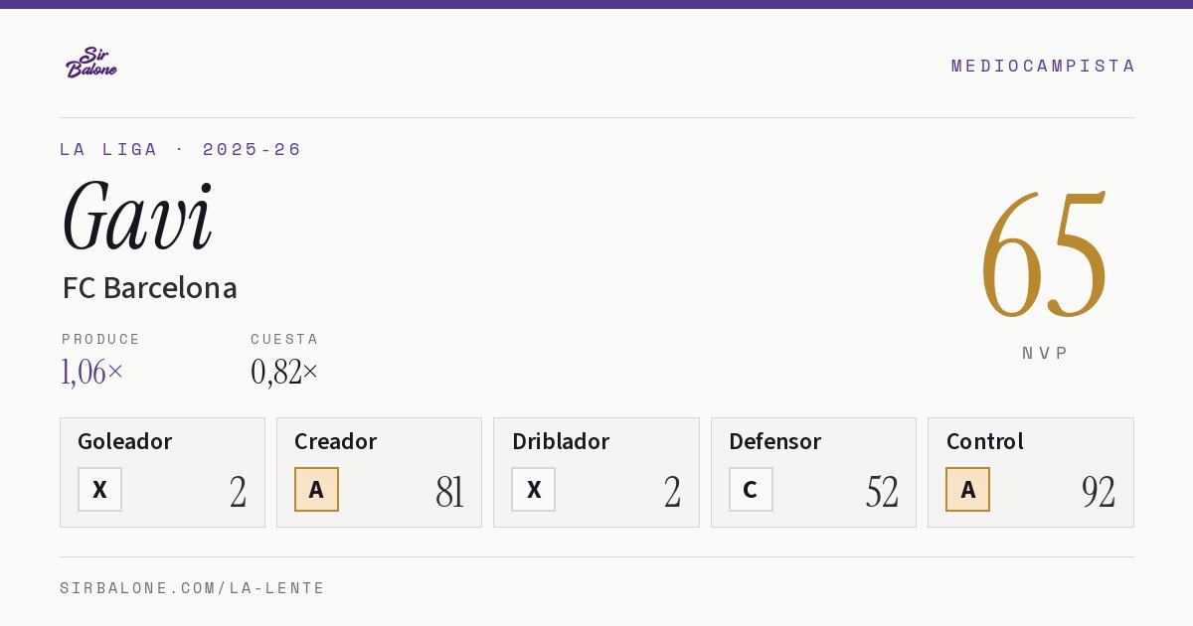The image size is (1193, 626).
Task: Click the C grade badge under Defensor
Action: click(751, 489)
